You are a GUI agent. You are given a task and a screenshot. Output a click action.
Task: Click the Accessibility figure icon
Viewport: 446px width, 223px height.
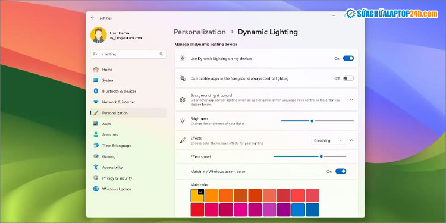point(96,167)
